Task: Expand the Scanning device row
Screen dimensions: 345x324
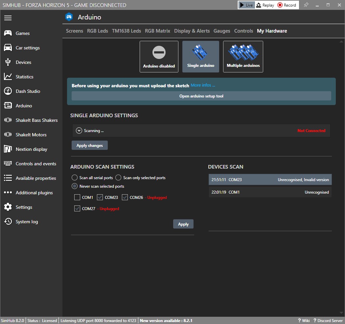Action: coord(79,131)
